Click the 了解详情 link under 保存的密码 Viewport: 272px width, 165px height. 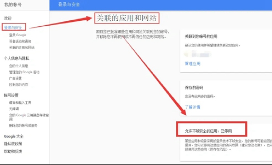(x=192, y=107)
